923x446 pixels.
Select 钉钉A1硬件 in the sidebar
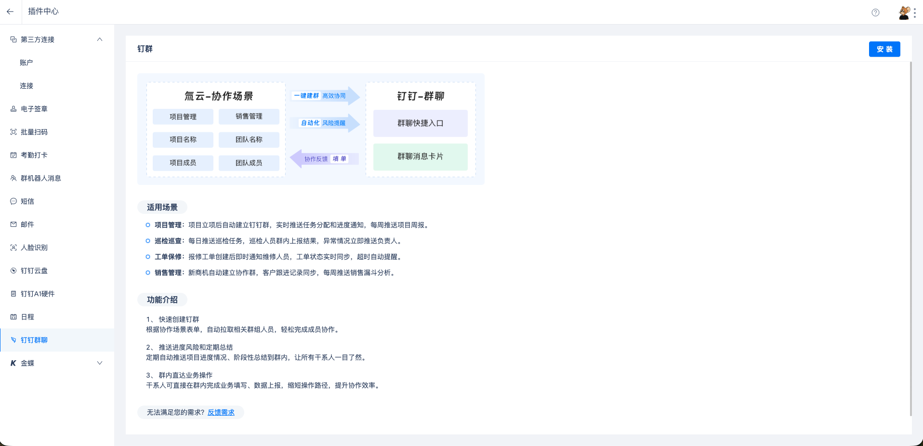57,294
